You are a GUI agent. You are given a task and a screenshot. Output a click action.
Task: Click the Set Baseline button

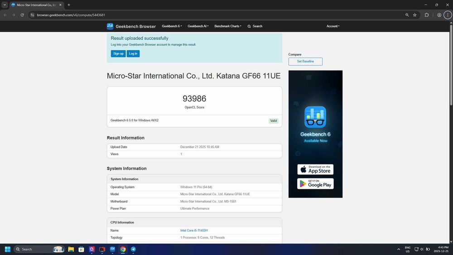pyautogui.click(x=305, y=62)
